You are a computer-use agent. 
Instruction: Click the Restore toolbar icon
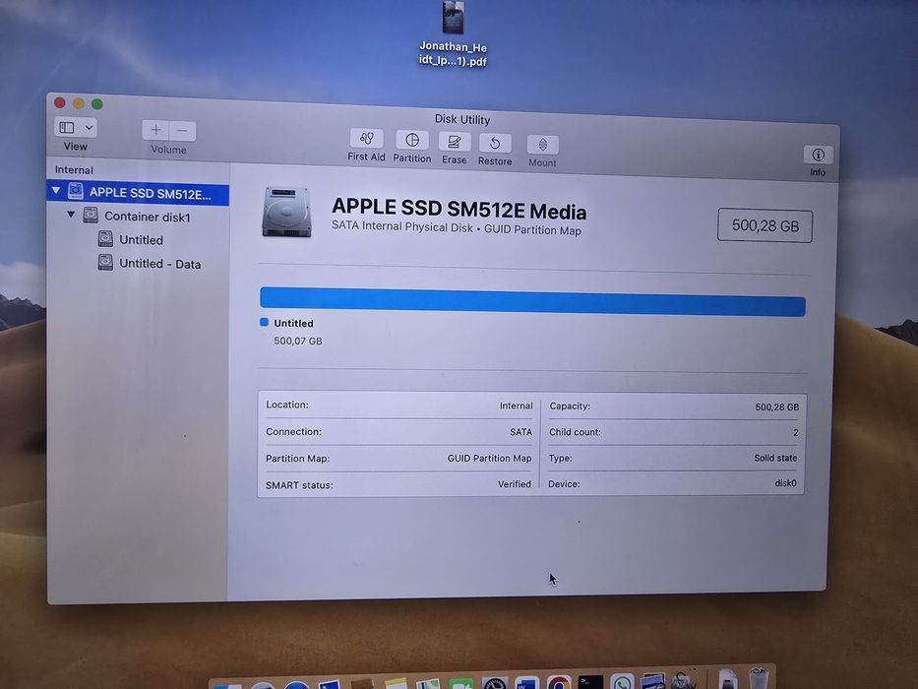[x=495, y=144]
